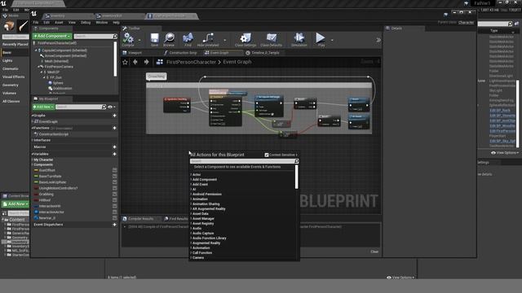This screenshot has height=293, width=522.
Task: Navigate forward with right arrow
Action: pyautogui.click(x=147, y=62)
